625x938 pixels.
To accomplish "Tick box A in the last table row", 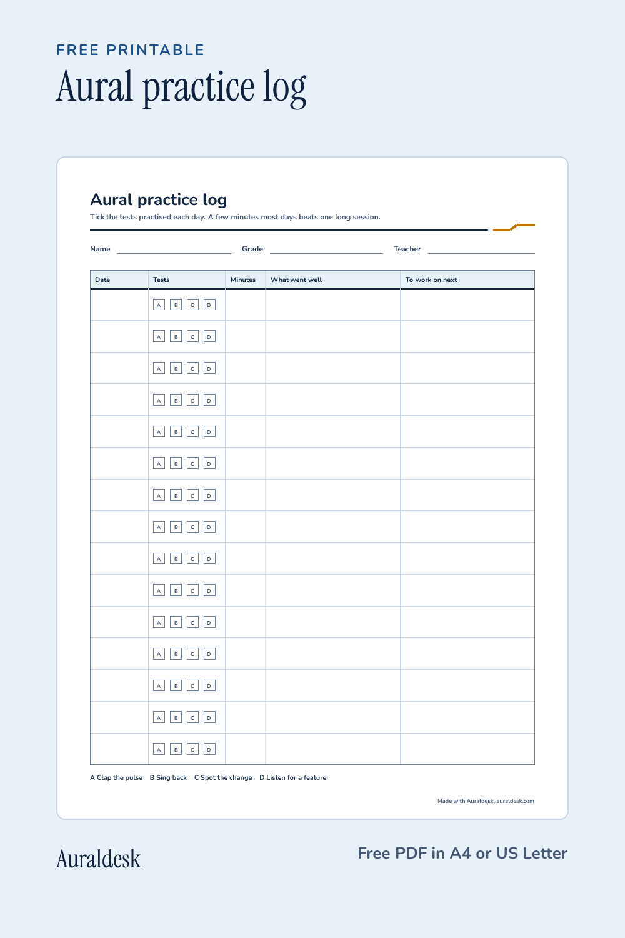I will pos(159,749).
